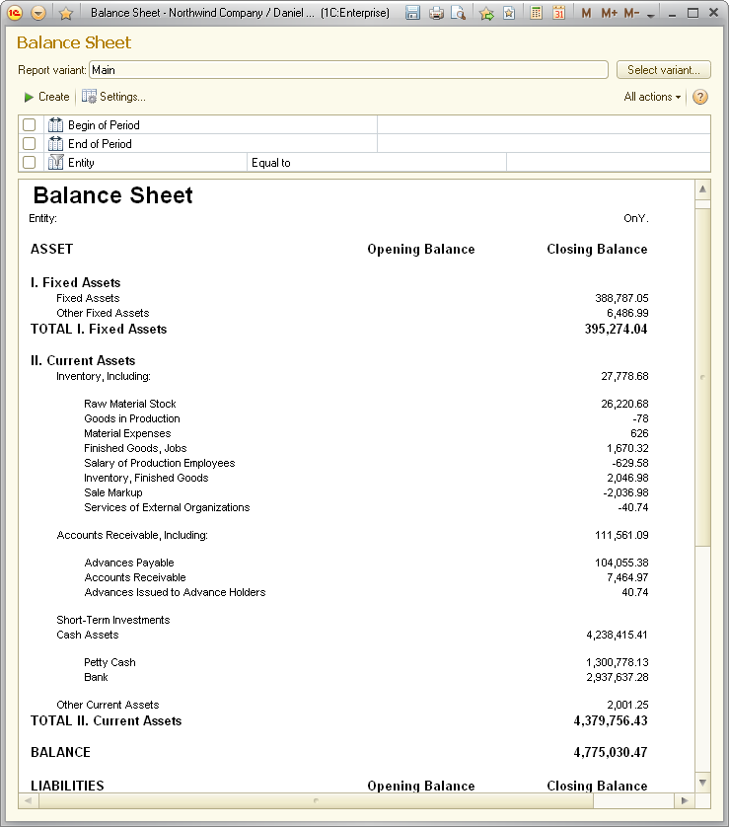Click the M+ memory add button

point(609,13)
